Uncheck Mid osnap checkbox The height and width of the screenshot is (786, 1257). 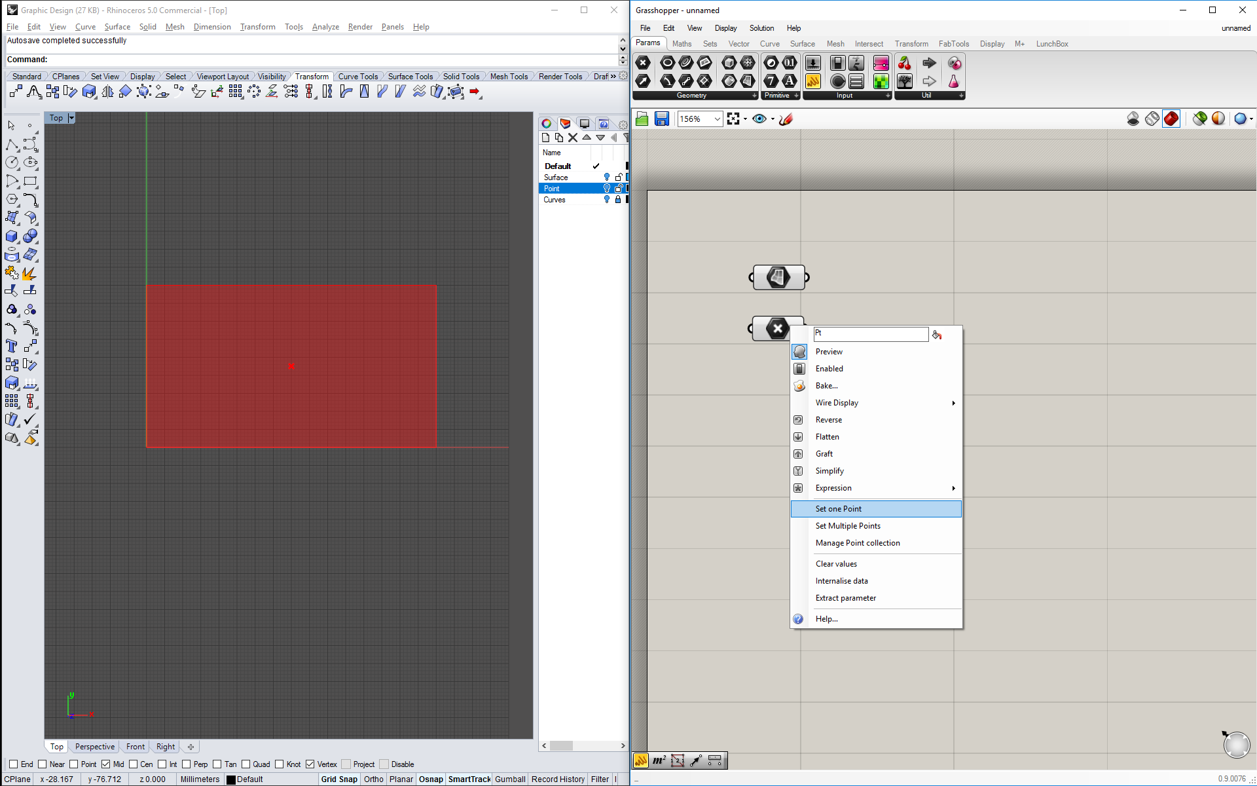click(105, 764)
